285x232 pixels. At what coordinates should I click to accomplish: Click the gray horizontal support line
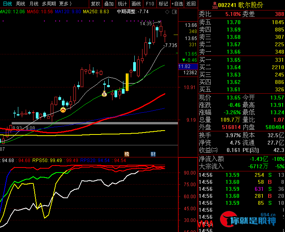tap(95, 123)
